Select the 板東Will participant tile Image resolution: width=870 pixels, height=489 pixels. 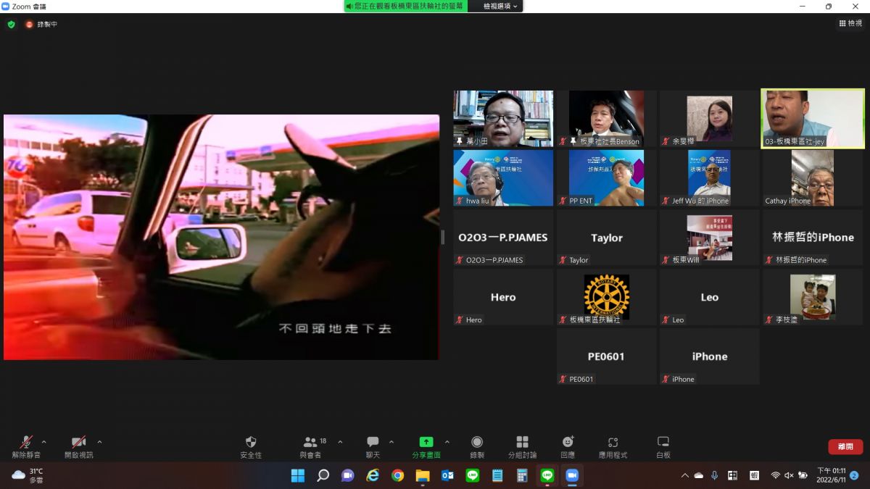[x=710, y=238]
